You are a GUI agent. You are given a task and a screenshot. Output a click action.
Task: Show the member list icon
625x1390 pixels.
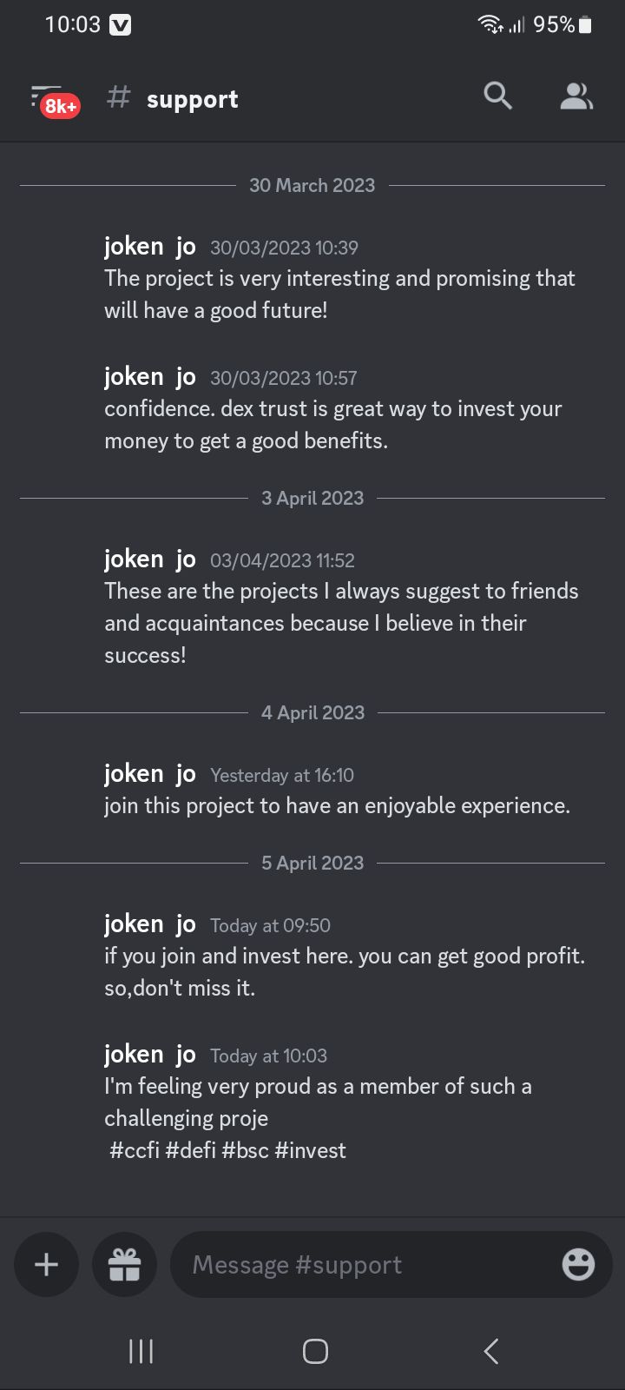(x=576, y=96)
